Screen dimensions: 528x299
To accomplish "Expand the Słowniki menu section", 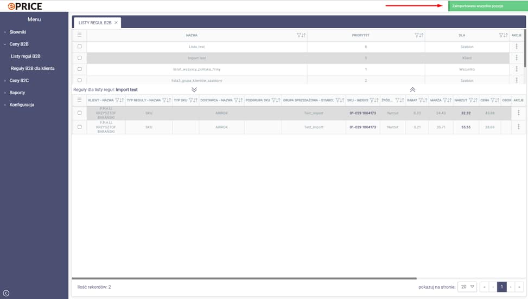I will pyautogui.click(x=17, y=32).
